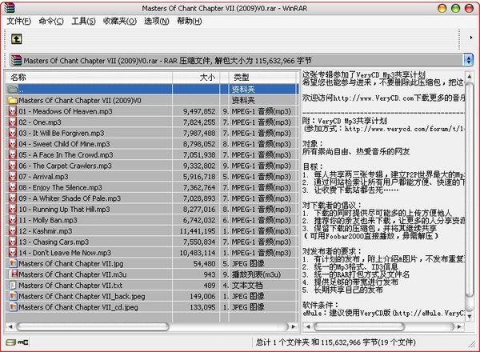This screenshot has height=352, width=480.
Task: Expand the toolbar overflow arrow
Action: (x=471, y=38)
